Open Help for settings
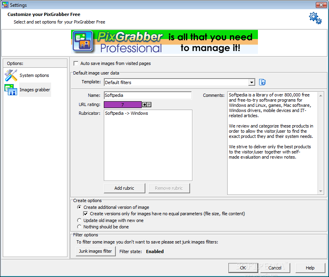Viewport: 329px width, 277px height. coord(310,268)
